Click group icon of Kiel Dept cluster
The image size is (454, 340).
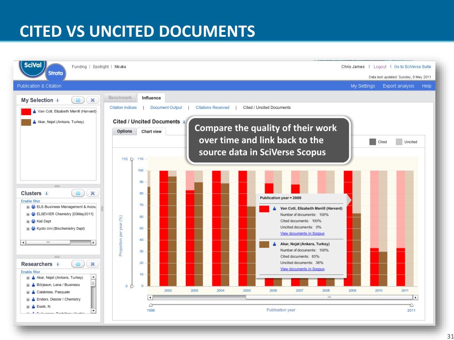[x=33, y=221]
